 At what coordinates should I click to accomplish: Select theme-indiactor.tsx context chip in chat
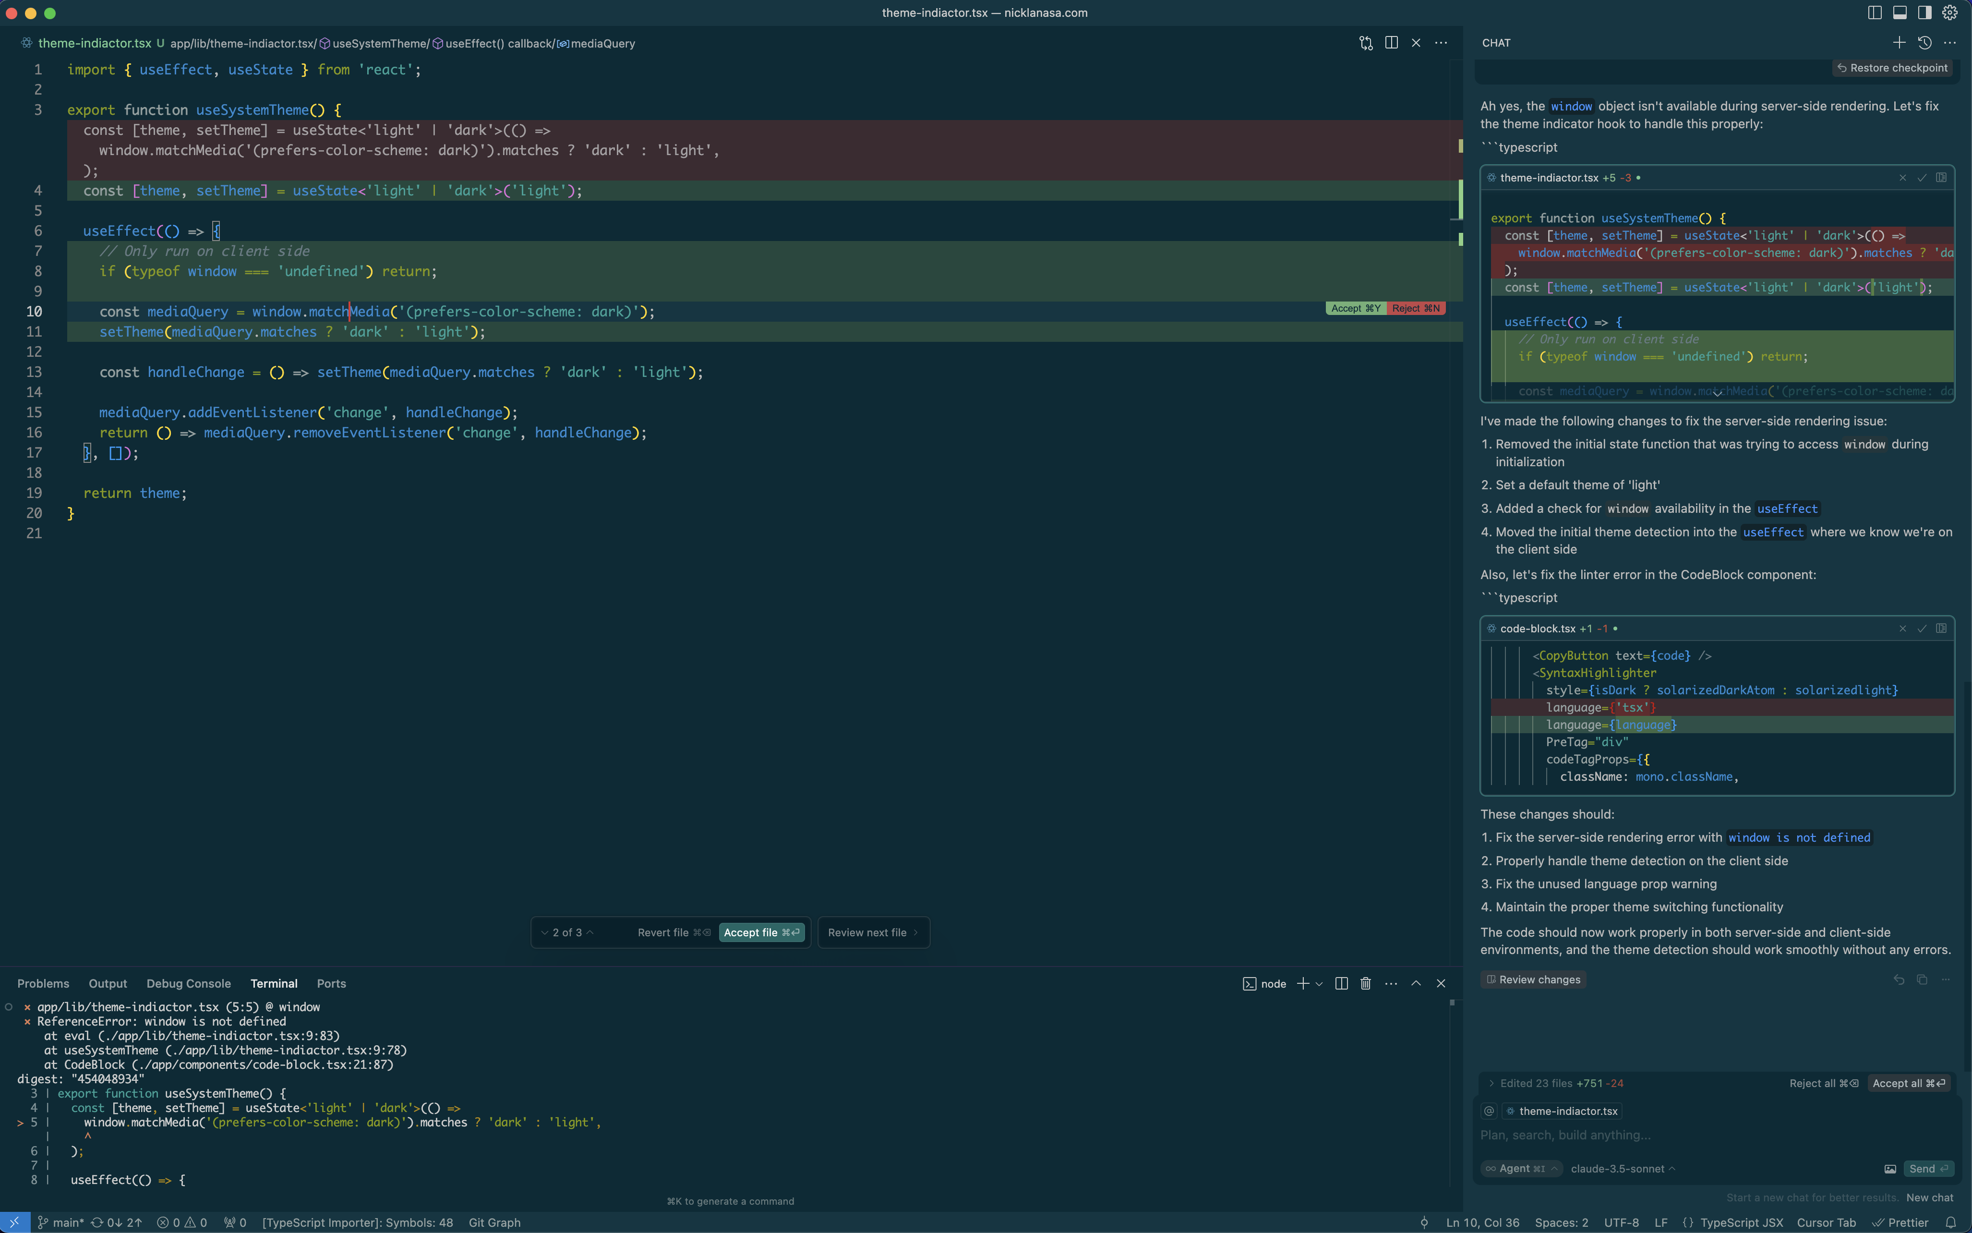point(1561,1111)
